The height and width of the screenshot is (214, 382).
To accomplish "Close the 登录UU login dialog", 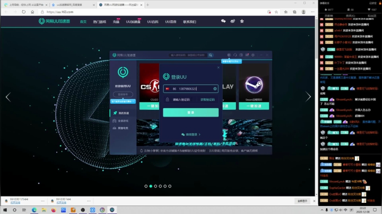I will tap(218, 67).
